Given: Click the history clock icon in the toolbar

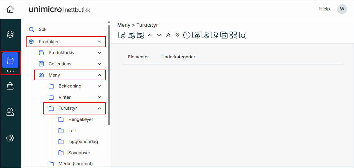Looking at the screenshot, I should [186, 35].
